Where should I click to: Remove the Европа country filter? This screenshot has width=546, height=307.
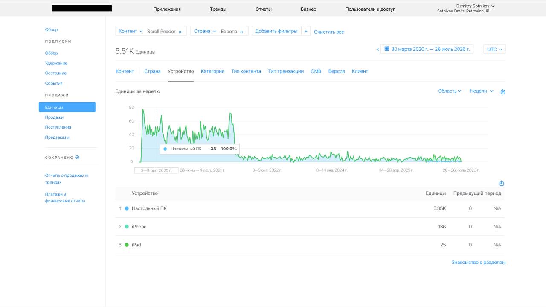tap(241, 32)
